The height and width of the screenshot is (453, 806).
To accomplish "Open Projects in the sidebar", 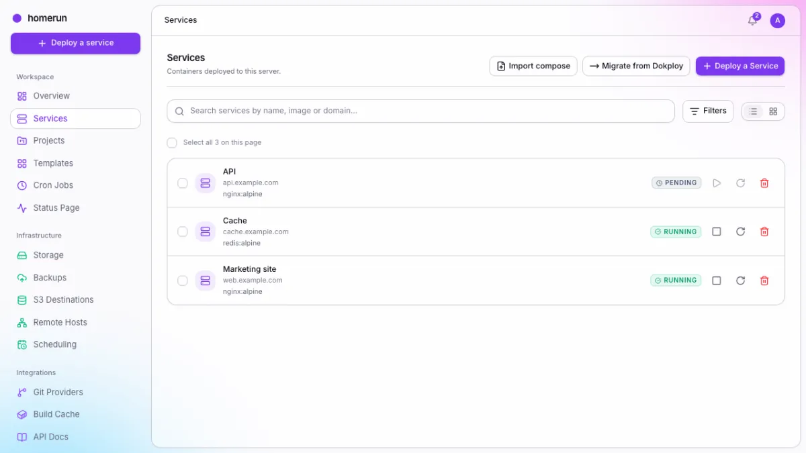I will coord(75,141).
